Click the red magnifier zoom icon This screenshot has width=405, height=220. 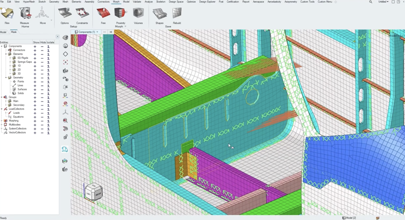65,120
